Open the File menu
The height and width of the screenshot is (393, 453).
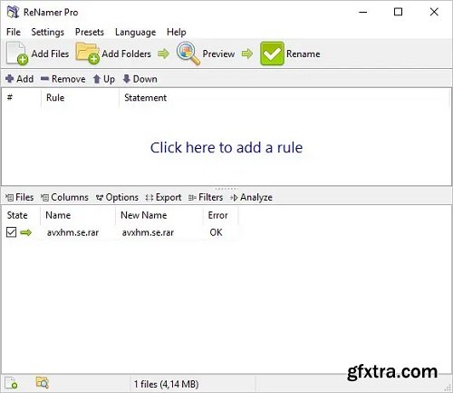(x=14, y=32)
